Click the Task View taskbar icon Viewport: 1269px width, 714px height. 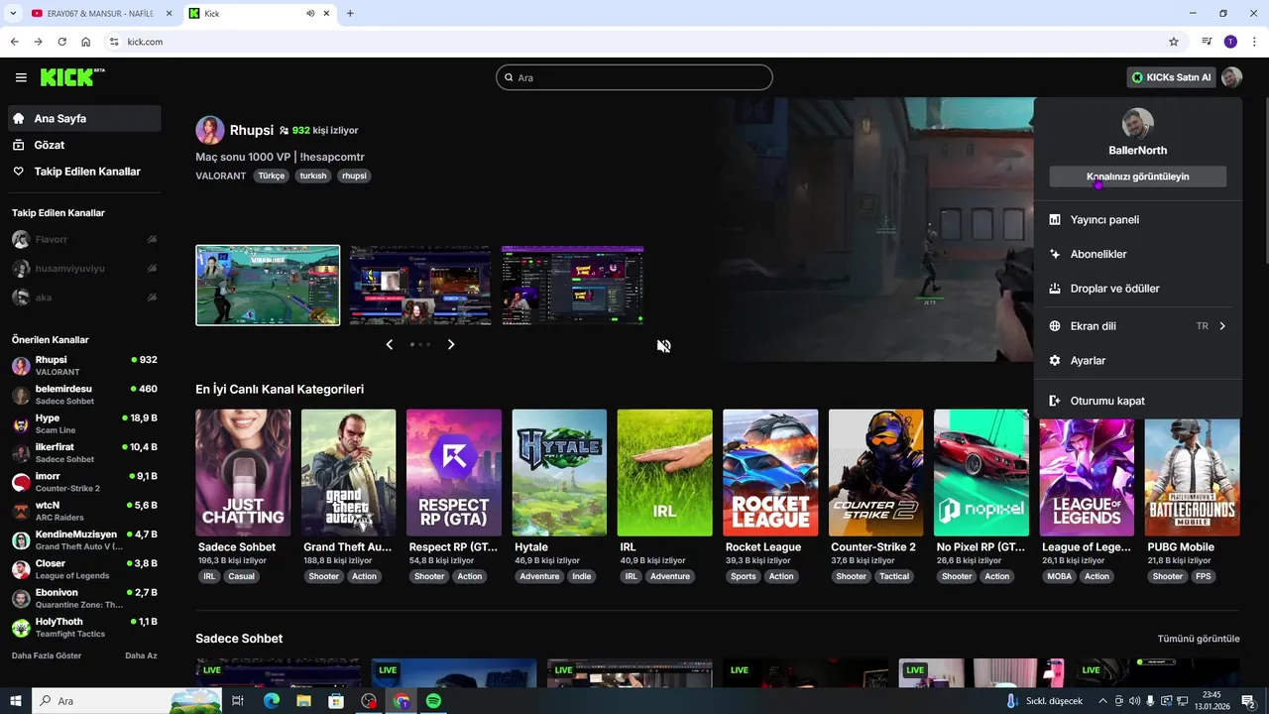pyautogui.click(x=238, y=701)
